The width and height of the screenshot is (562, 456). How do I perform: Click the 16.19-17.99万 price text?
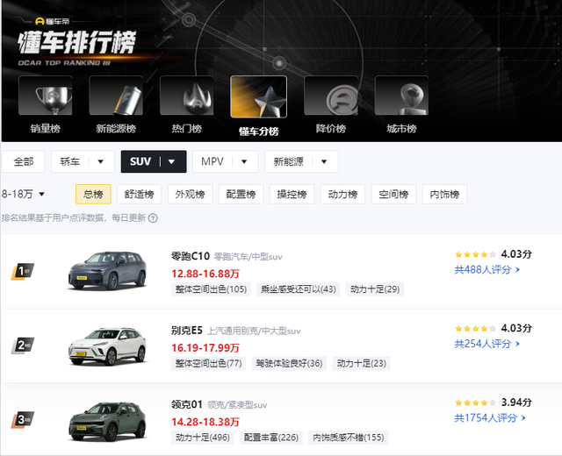tap(205, 348)
